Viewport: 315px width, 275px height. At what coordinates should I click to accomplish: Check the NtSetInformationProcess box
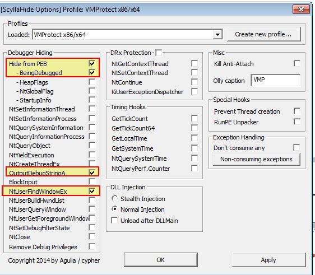tap(92, 118)
